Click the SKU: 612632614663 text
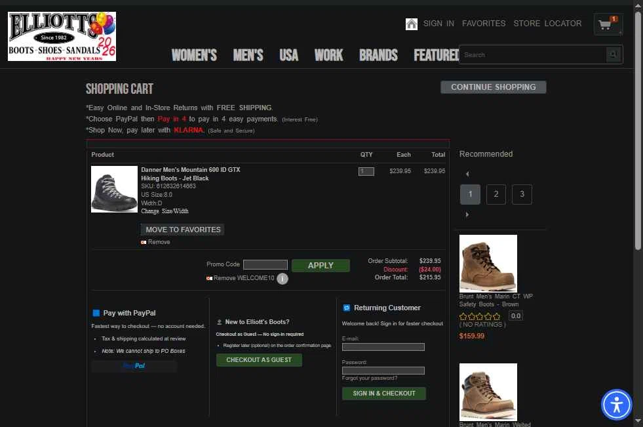The height and width of the screenshot is (427, 643). pos(168,186)
